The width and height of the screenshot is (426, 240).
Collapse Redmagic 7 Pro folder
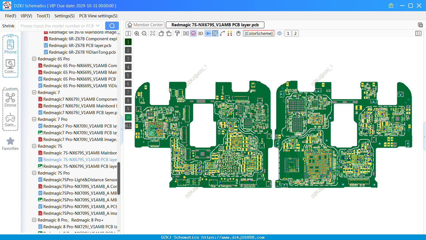[x=34, y=119]
